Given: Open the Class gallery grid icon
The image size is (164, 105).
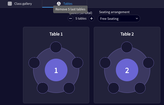Looking at the screenshot, I should tap(10, 4).
